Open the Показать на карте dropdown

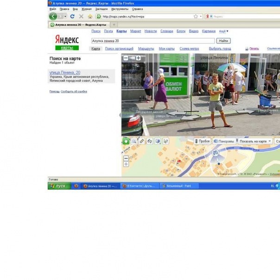[x=254, y=141]
